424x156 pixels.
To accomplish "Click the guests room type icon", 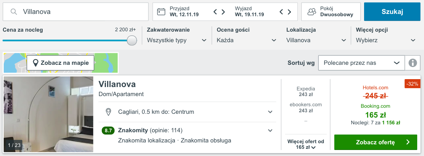I will tap(312, 12).
